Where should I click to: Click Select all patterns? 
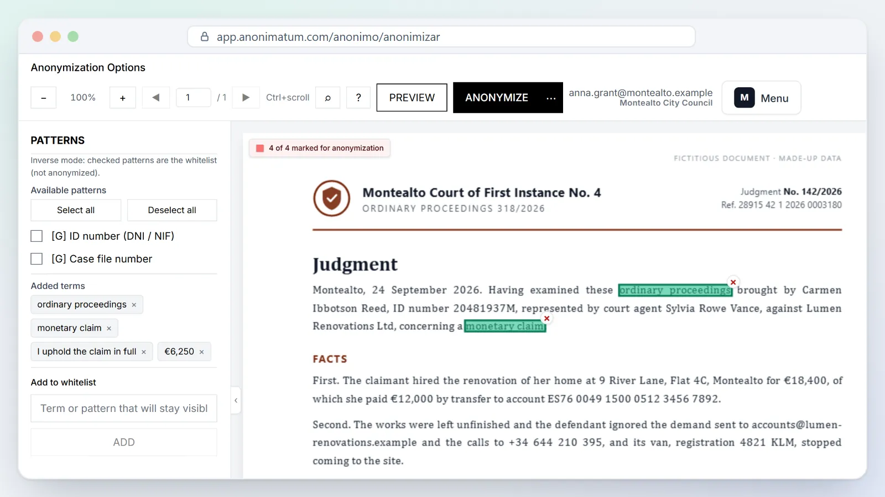(76, 210)
